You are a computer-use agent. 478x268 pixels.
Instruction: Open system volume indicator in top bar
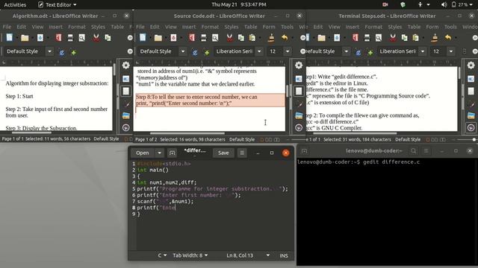coord(444,4)
